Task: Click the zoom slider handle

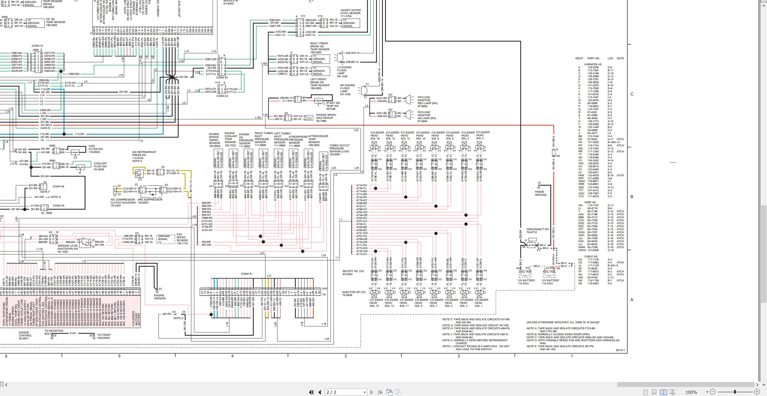Action: [x=735, y=392]
